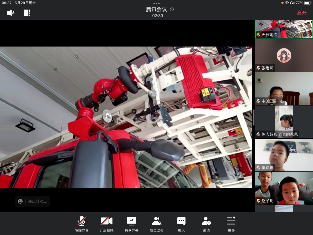Open meeting info icon next to 腾讯会议
Image resolution: width=313 pixels, height=235 pixels.
(x=172, y=9)
